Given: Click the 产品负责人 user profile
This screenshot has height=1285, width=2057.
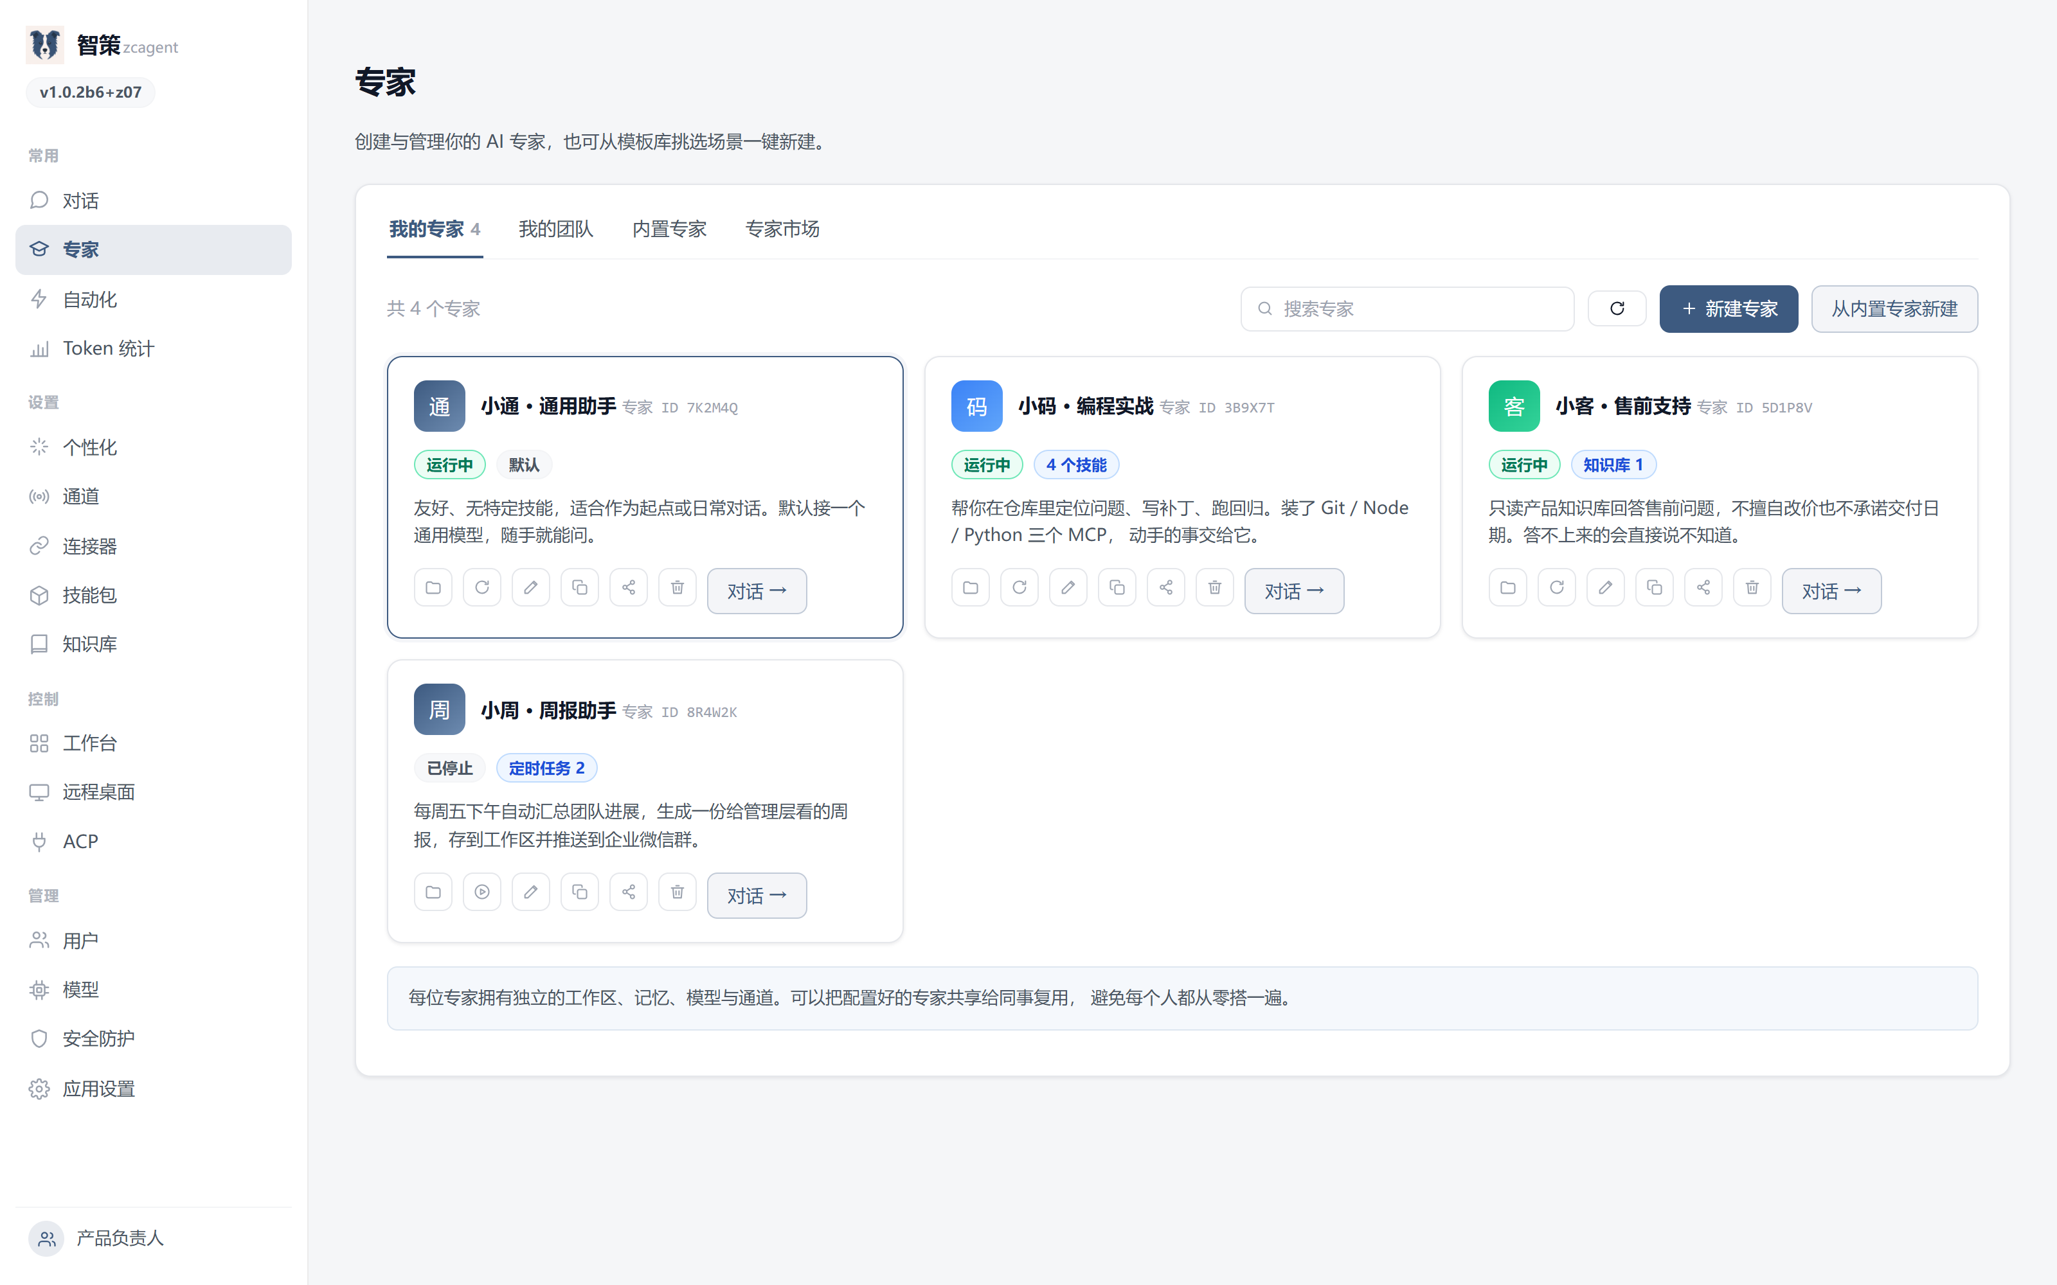Looking at the screenshot, I should [x=153, y=1238].
